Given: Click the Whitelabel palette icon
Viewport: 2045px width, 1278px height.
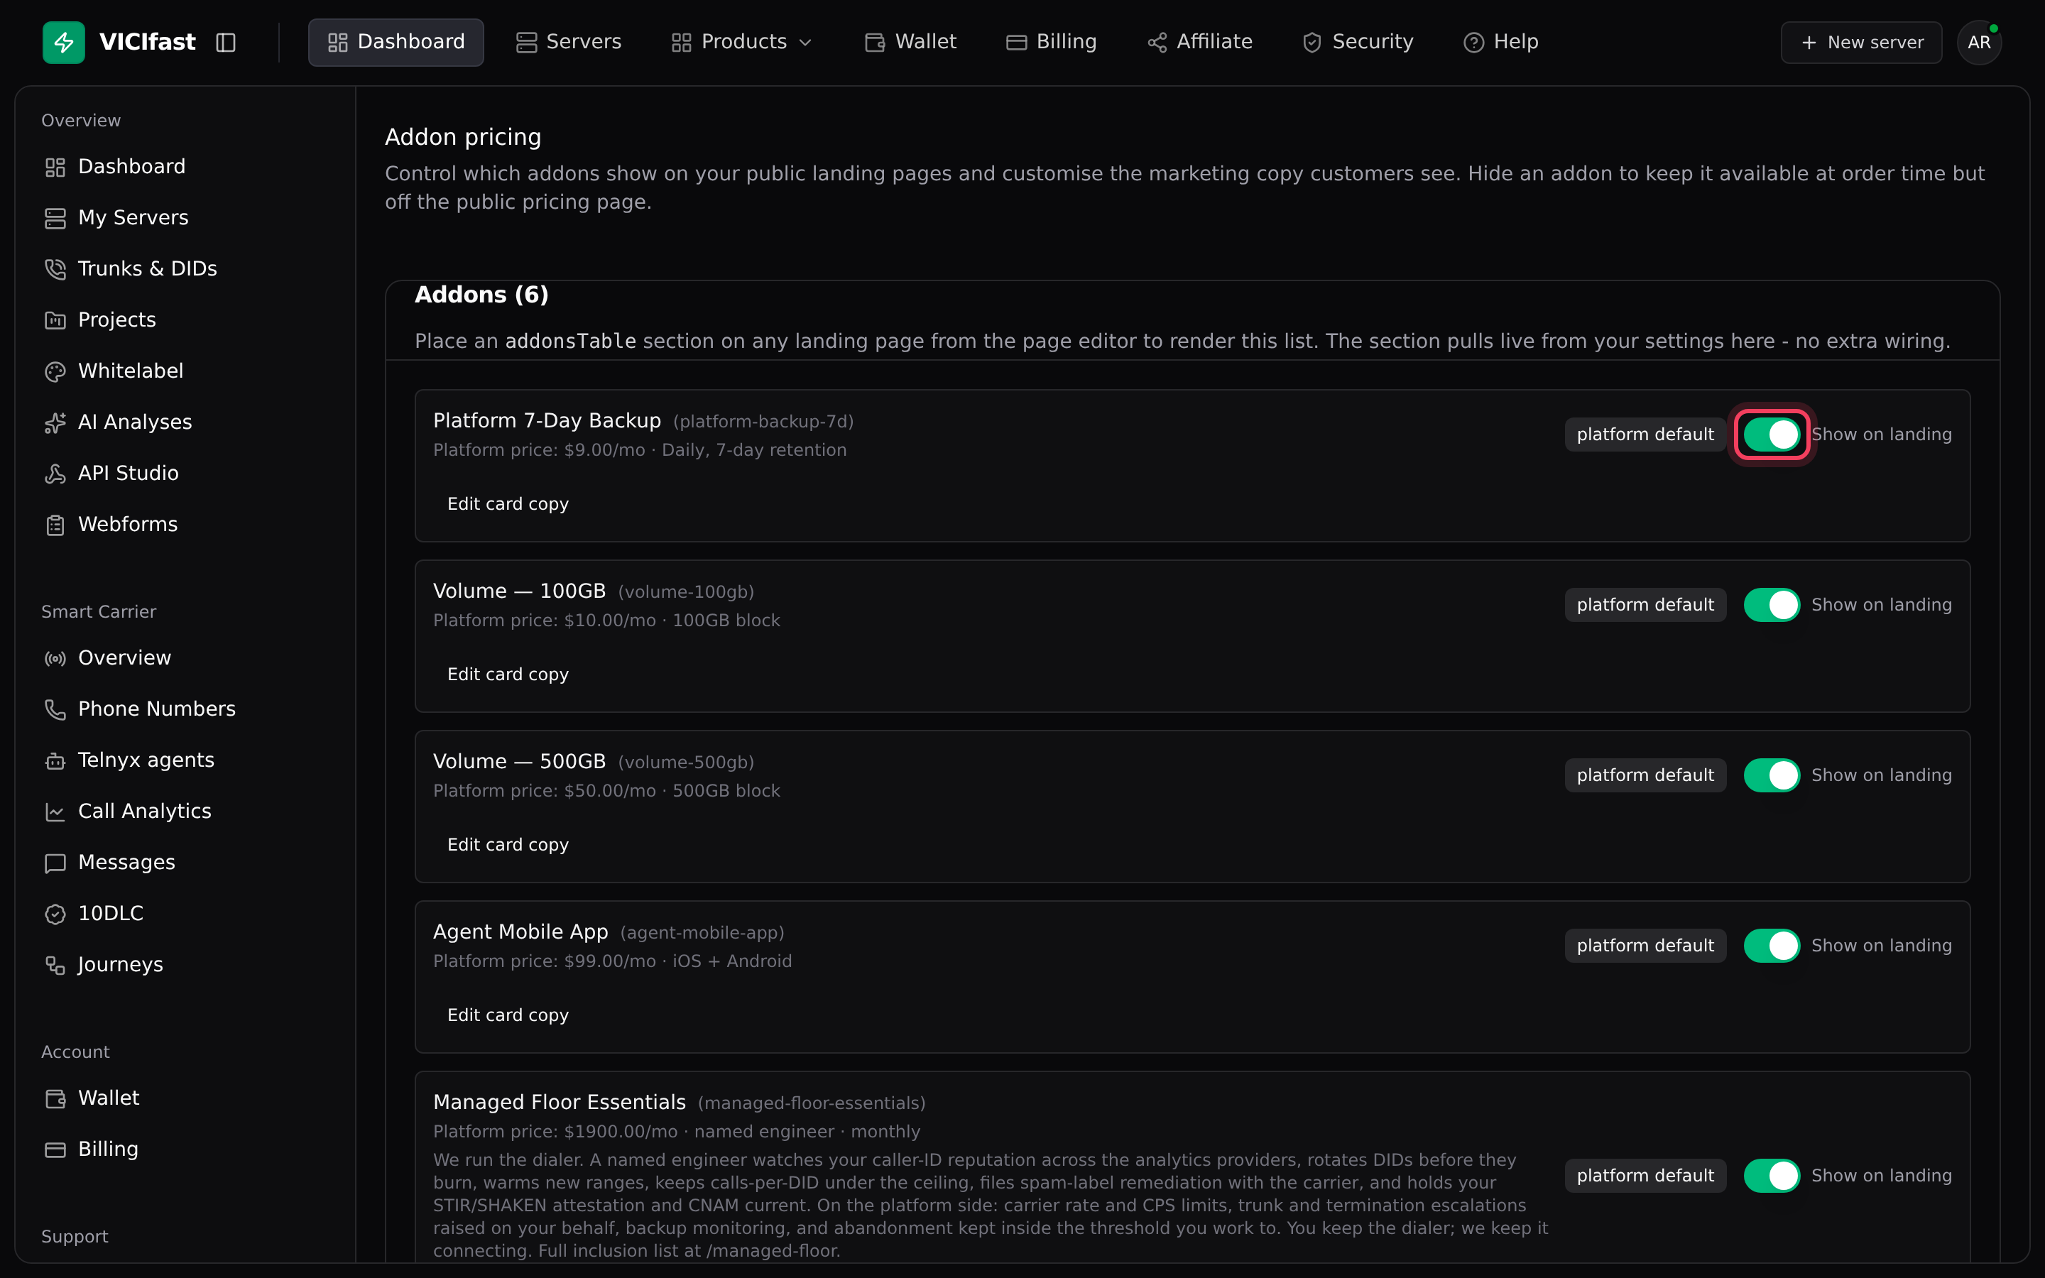Looking at the screenshot, I should [x=55, y=371].
